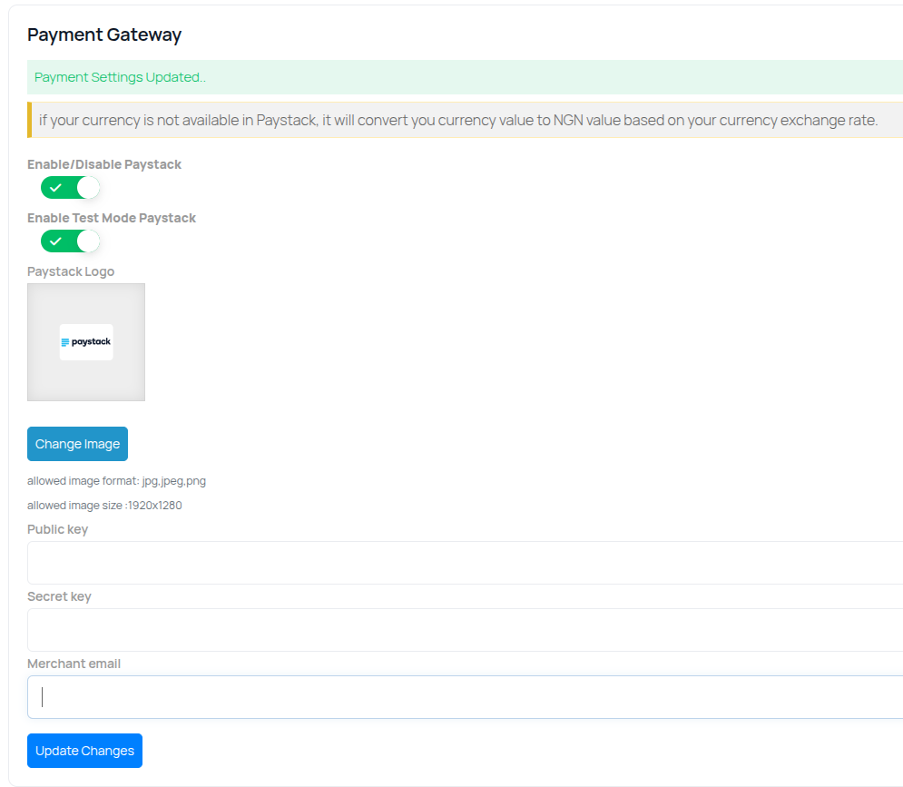
Task: Click the Paystack logo image preview
Action: 86,342
